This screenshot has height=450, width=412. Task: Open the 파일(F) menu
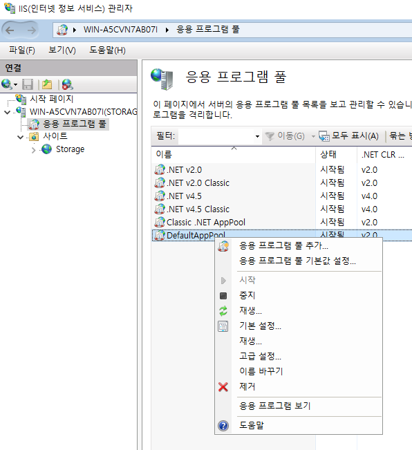tap(22, 50)
